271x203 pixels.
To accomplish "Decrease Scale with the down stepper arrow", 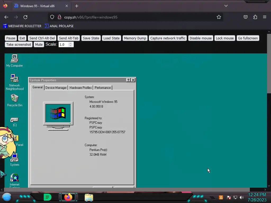I will (x=70, y=46).
